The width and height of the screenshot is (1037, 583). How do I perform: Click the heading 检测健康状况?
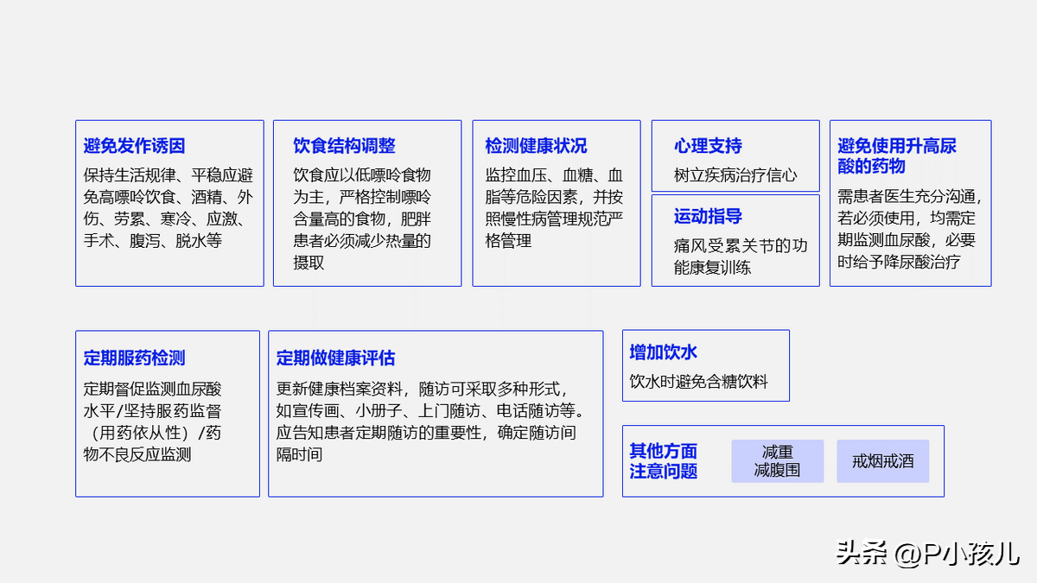(536, 146)
